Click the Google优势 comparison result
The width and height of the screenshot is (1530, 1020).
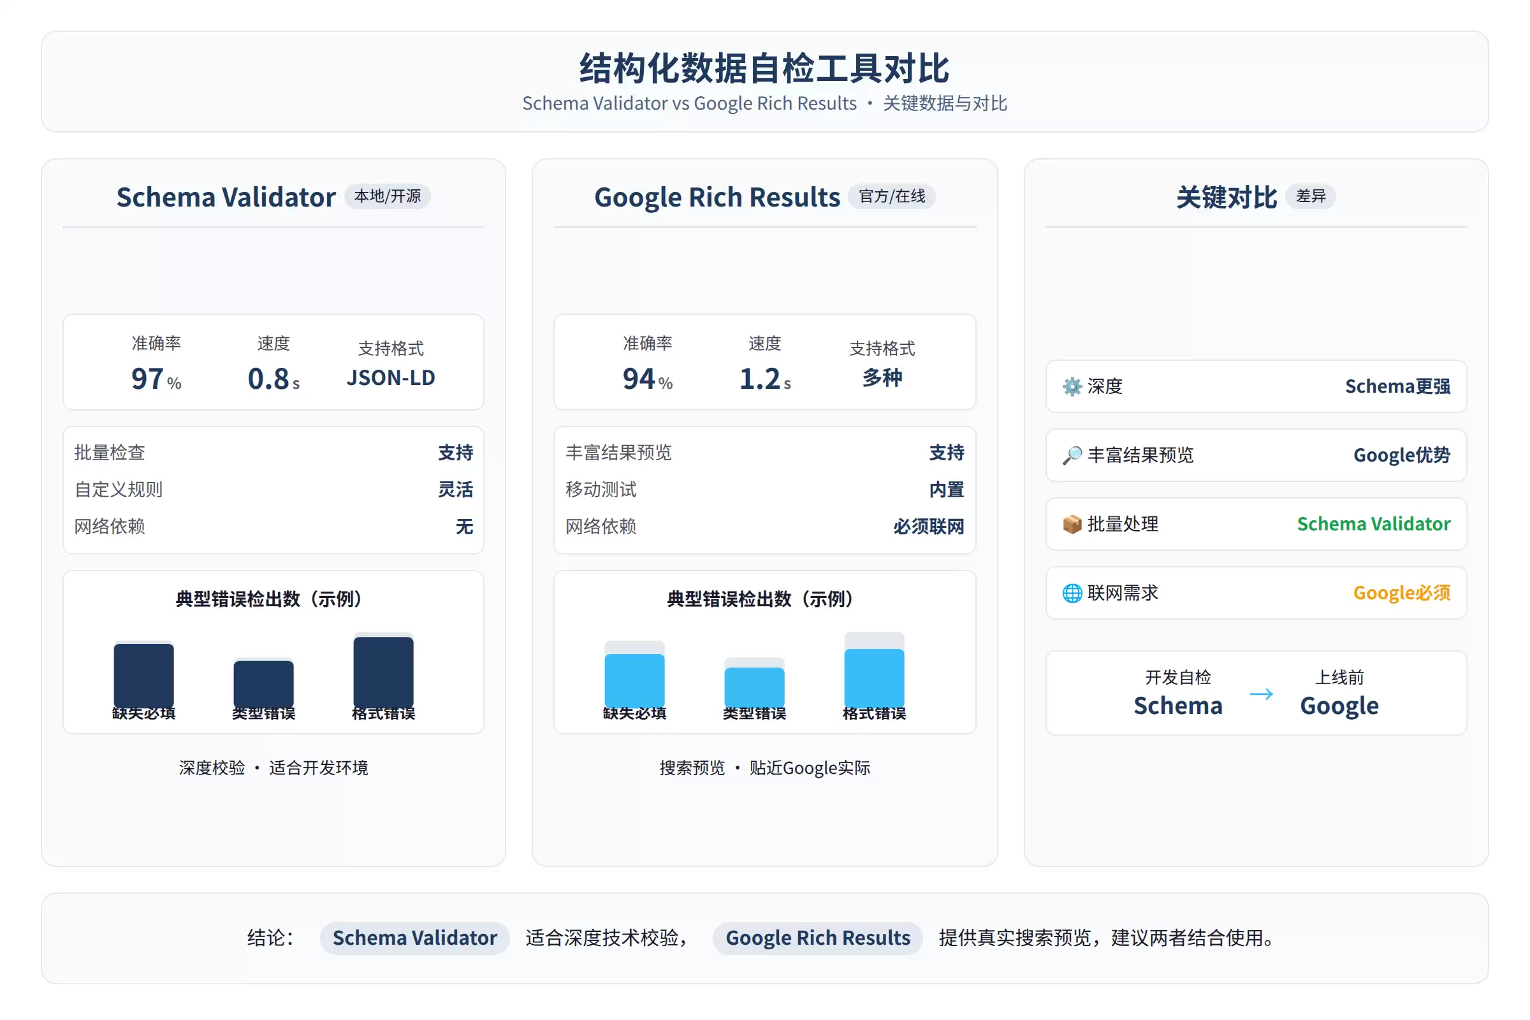(x=1402, y=455)
